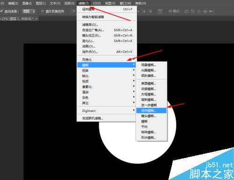The image size is (234, 180).
Task: Click the 滤镜(T) menu header
Action: point(84,3)
